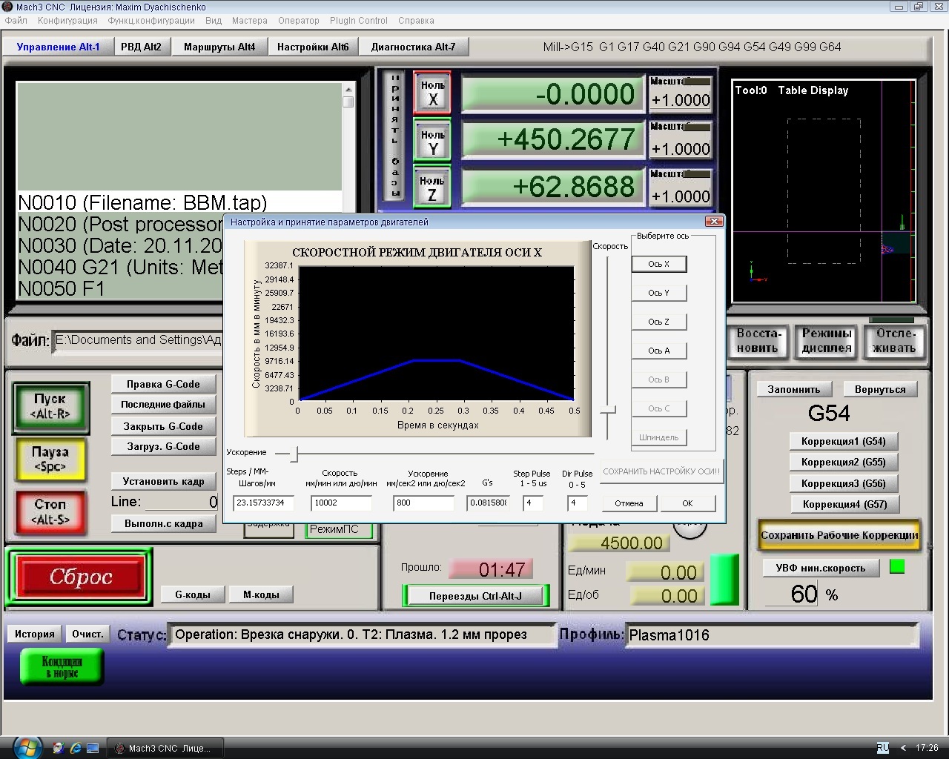Open the Справка menu
This screenshot has height=759, width=949.
point(416,21)
